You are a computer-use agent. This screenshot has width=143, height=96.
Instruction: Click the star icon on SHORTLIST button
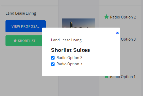(x=15, y=41)
